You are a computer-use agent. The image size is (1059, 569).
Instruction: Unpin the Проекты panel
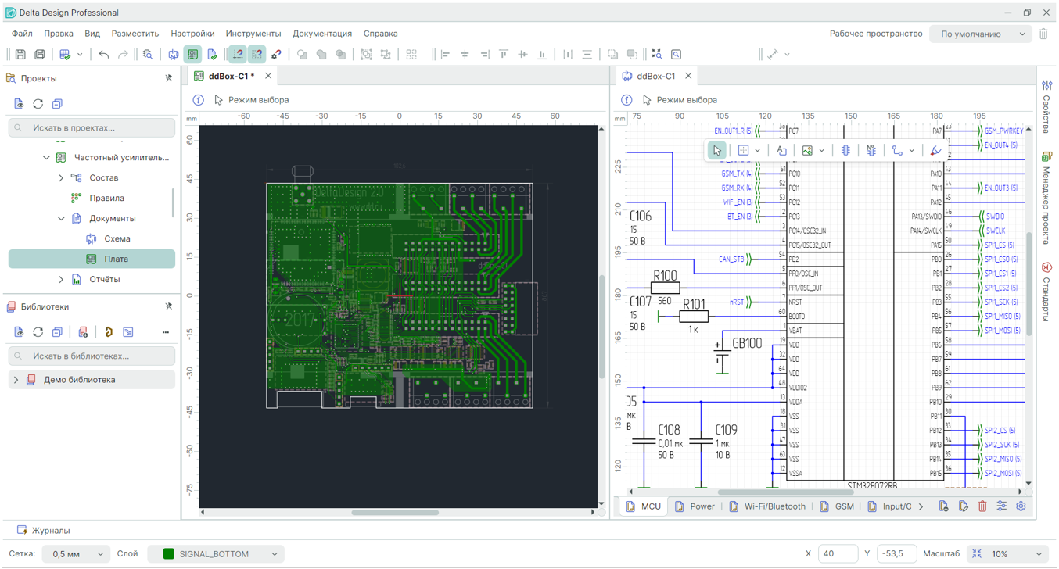click(x=168, y=78)
